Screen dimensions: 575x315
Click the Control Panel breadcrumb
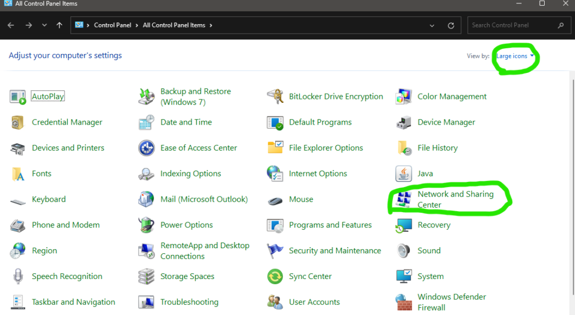(112, 25)
